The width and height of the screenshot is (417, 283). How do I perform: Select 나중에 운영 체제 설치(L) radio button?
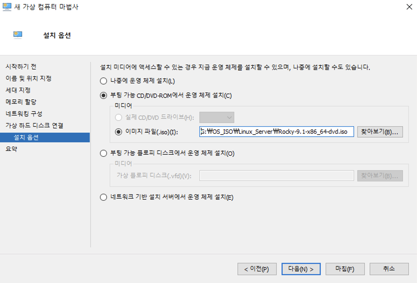[103, 81]
